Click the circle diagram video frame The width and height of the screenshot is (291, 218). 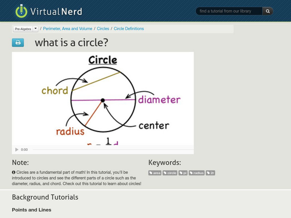[103, 98]
